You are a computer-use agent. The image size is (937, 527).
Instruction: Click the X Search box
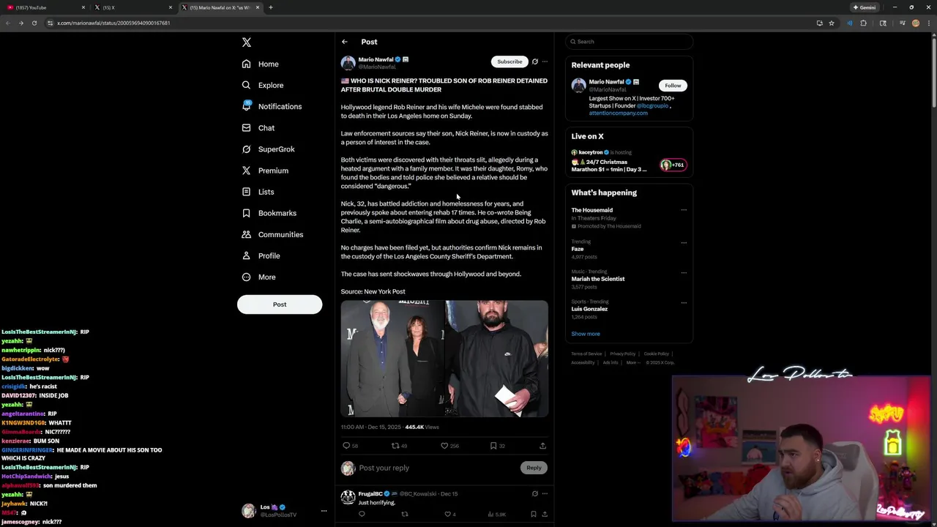coord(629,42)
